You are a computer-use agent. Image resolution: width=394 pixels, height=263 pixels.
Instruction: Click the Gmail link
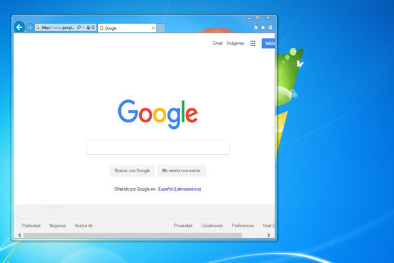click(x=217, y=43)
